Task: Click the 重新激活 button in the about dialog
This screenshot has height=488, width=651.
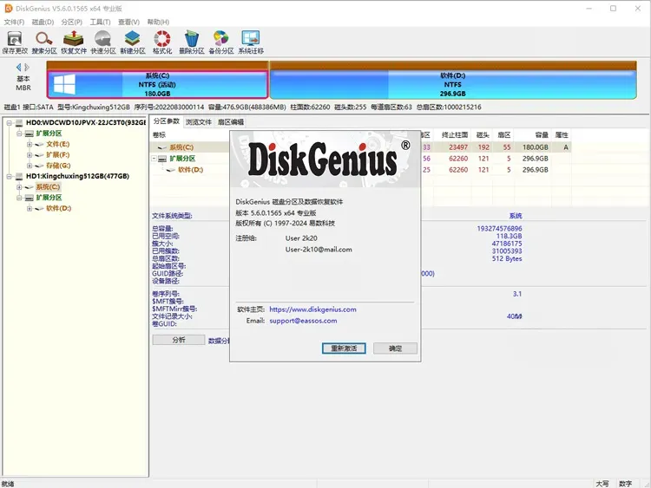Action: tap(344, 348)
